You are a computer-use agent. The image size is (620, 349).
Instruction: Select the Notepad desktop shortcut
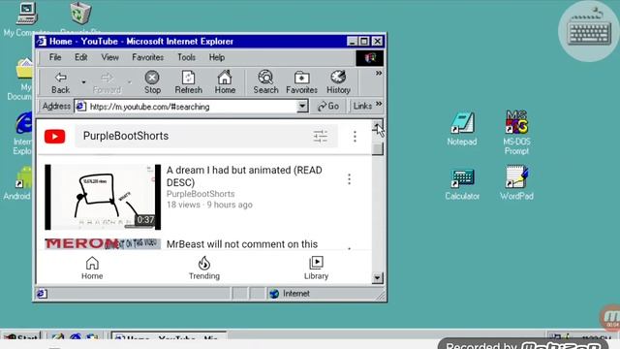tap(462, 129)
